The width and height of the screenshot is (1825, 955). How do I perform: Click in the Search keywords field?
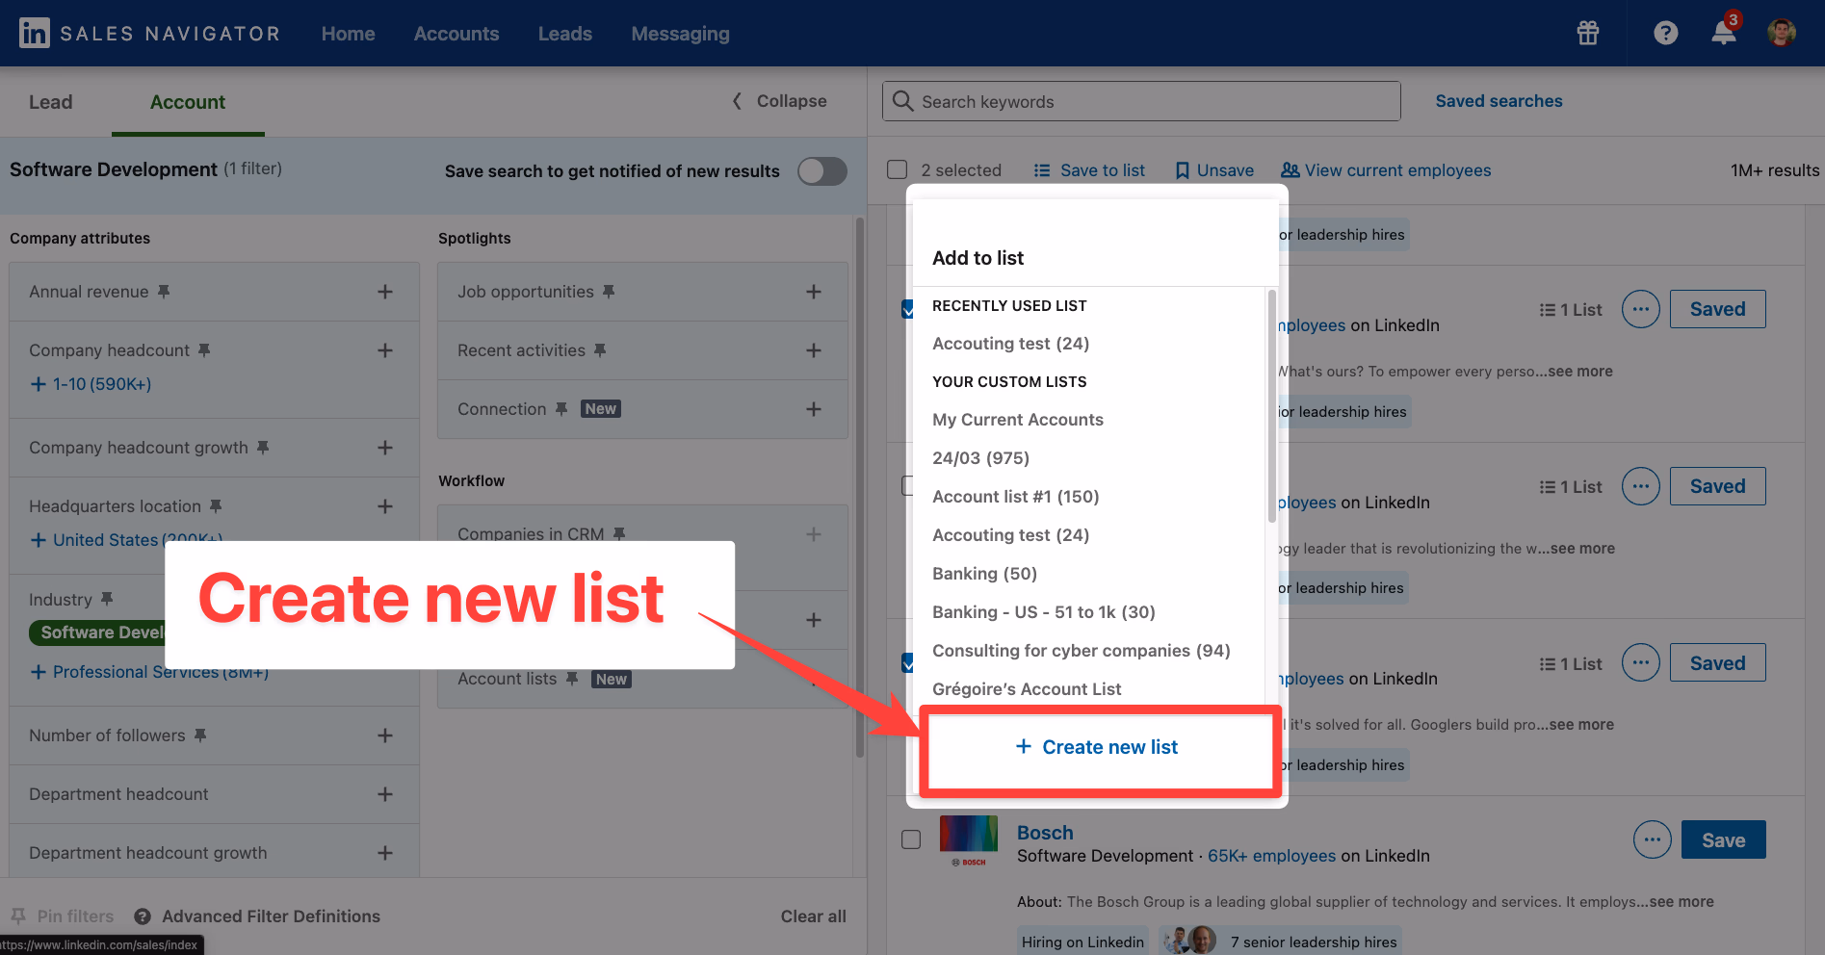[x=1141, y=101]
